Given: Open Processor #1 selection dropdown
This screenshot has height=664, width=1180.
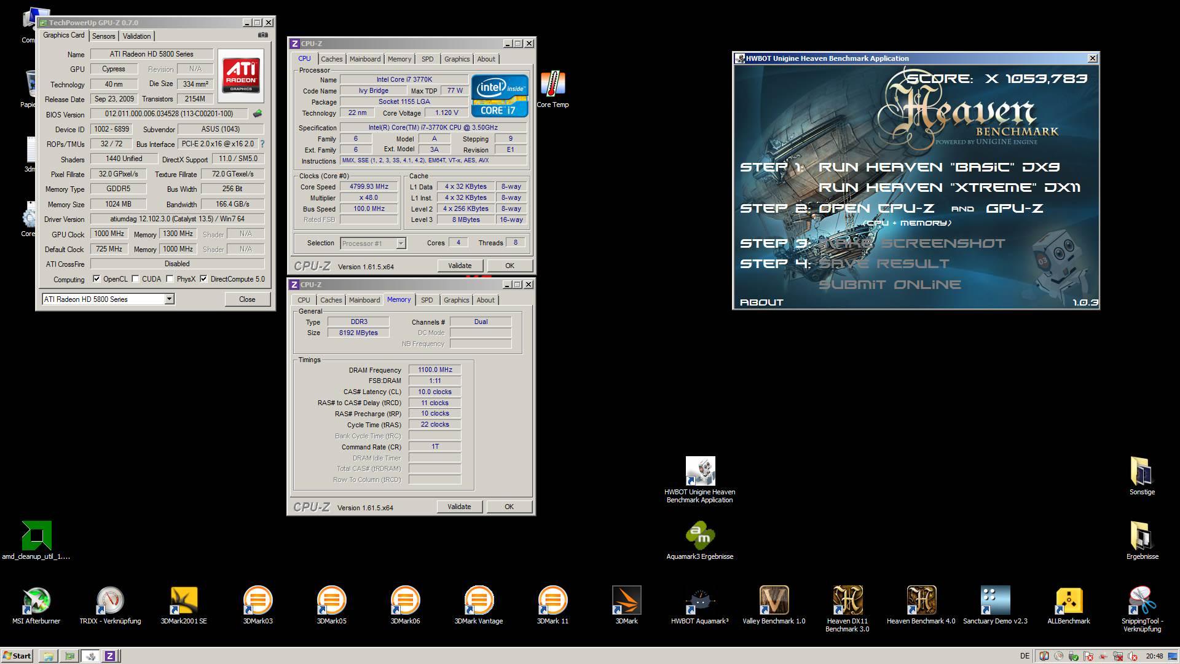Looking at the screenshot, I should (x=401, y=243).
